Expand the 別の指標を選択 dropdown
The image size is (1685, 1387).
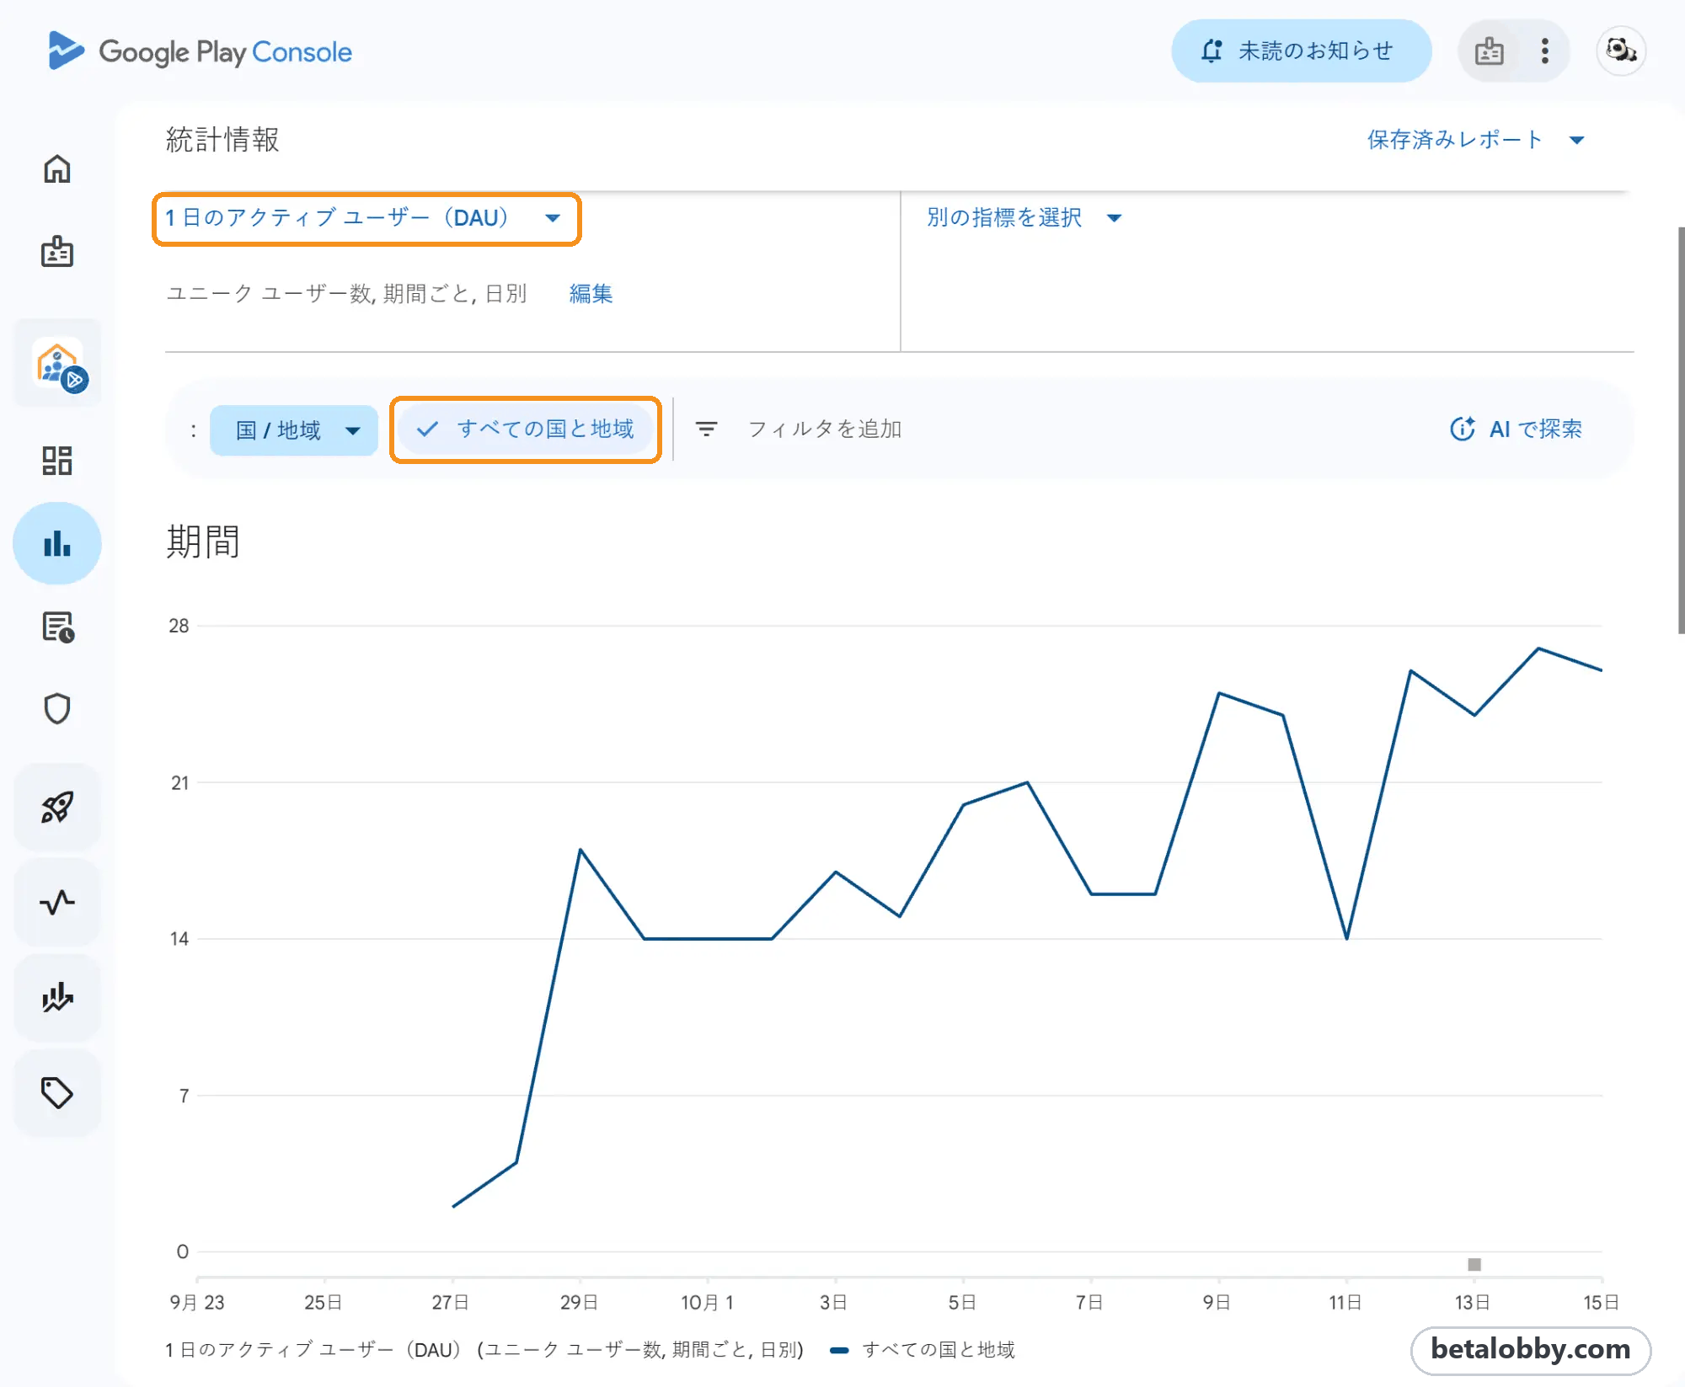[1024, 217]
